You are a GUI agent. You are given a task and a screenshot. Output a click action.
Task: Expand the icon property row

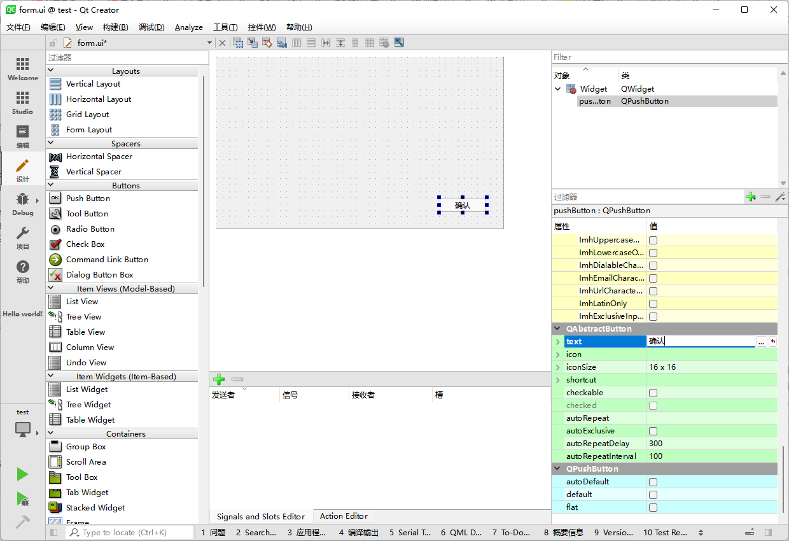(558, 355)
